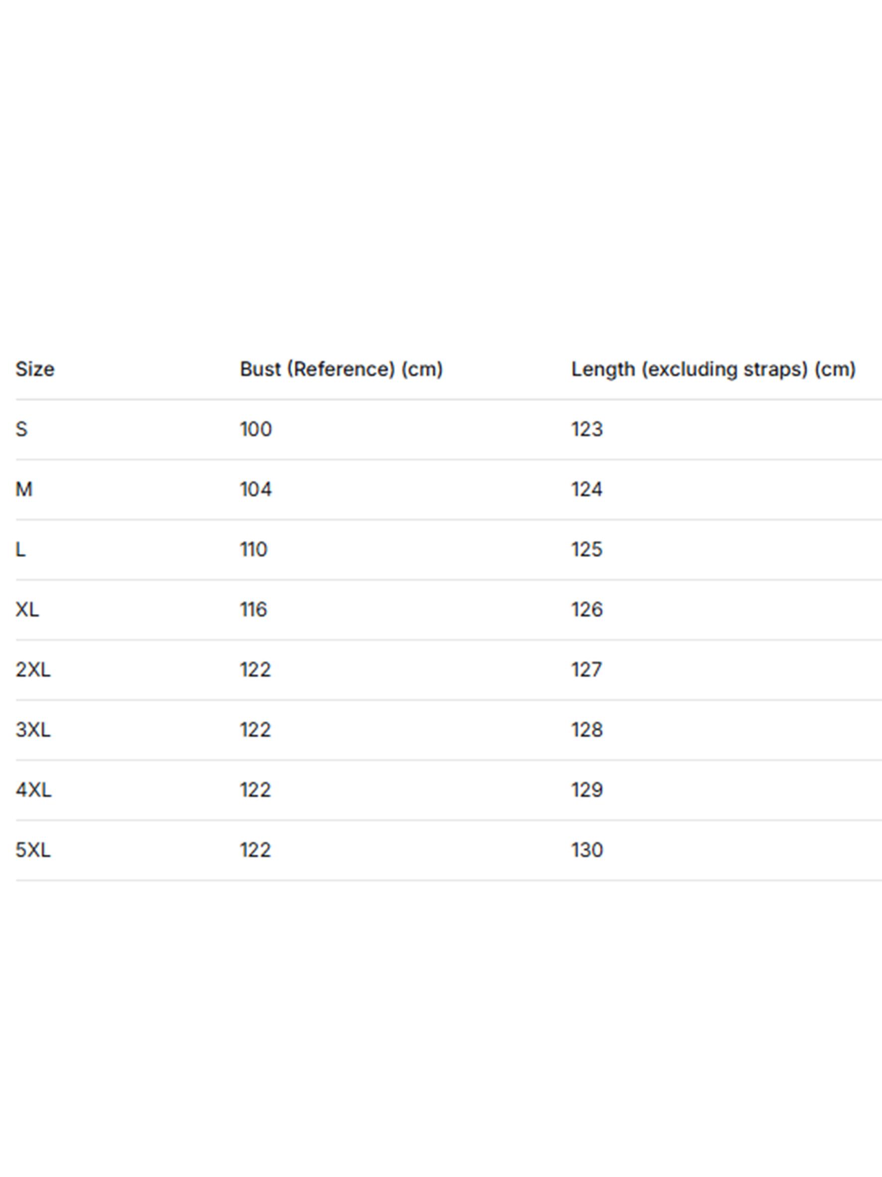
Task: Click bust value 116 for size XL
Action: [x=254, y=610]
